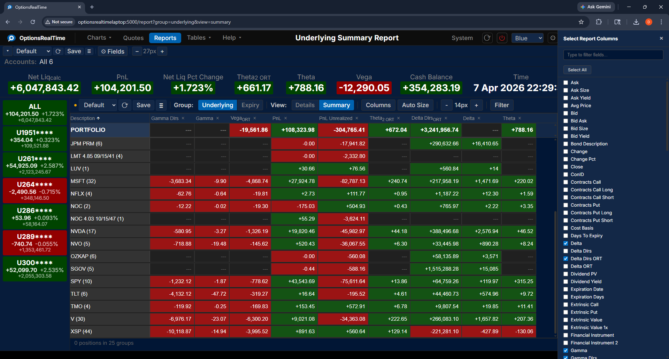Open the Filter button
The width and height of the screenshot is (669, 359).
(502, 105)
